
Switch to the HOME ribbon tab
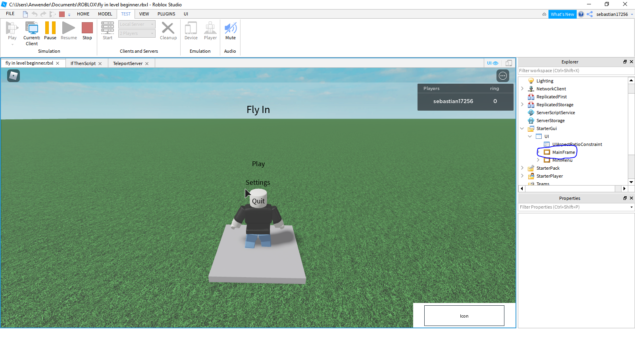pyautogui.click(x=83, y=14)
